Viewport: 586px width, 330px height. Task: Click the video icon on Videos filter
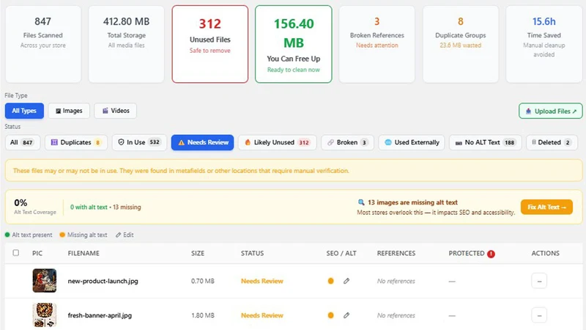click(105, 111)
